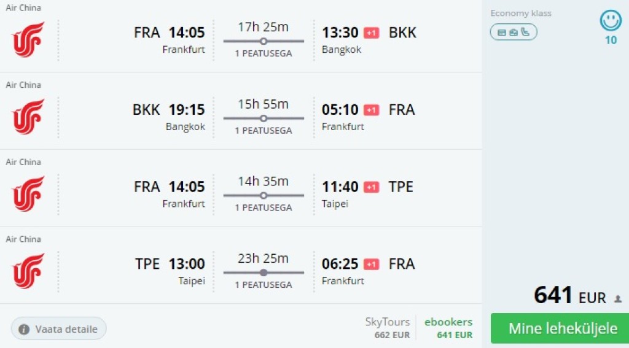The height and width of the screenshot is (348, 629).
Task: Click the 1 PEATUSEGA label on BKK–FRA flight
Action: click(x=264, y=131)
